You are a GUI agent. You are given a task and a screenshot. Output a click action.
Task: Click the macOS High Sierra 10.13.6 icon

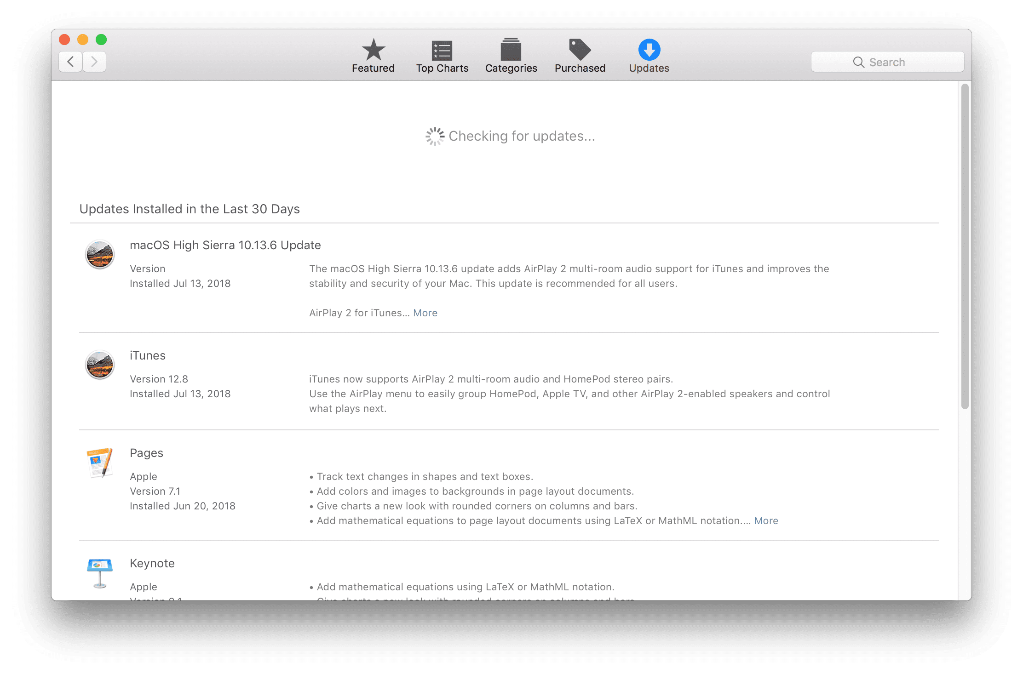point(100,254)
